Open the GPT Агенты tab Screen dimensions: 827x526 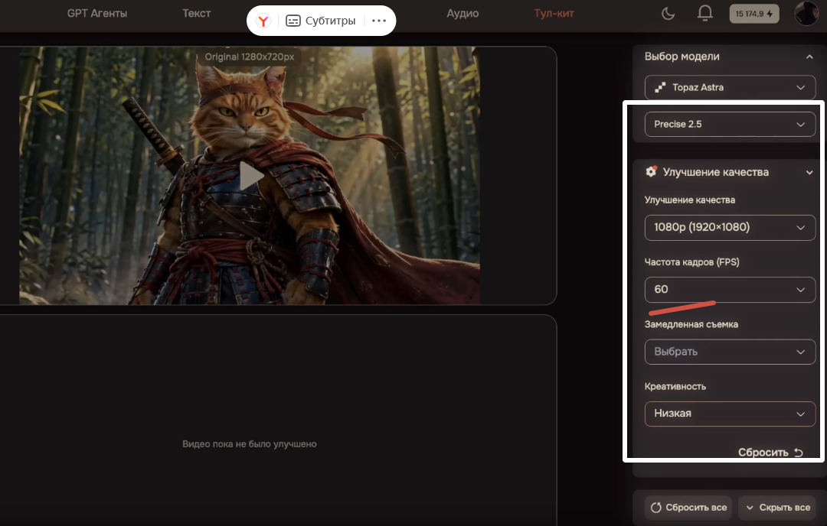point(97,14)
